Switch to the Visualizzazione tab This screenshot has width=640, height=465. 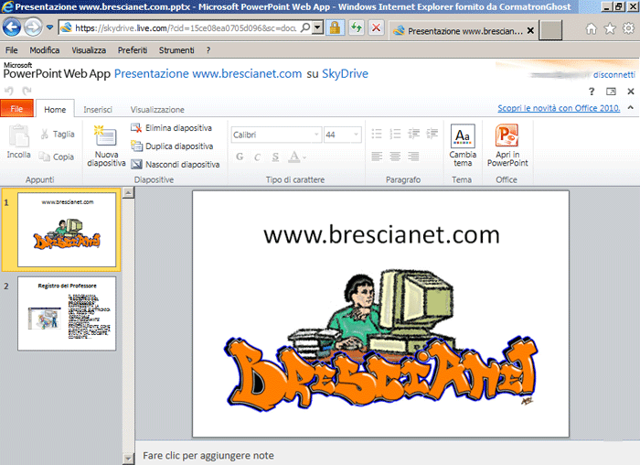point(157,110)
